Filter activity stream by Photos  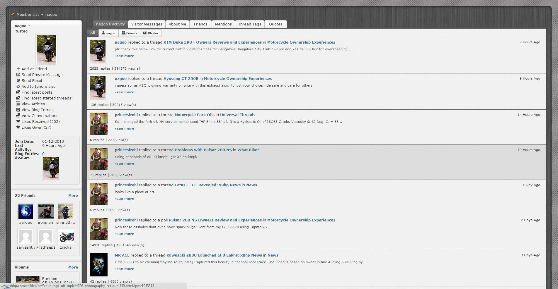point(151,33)
